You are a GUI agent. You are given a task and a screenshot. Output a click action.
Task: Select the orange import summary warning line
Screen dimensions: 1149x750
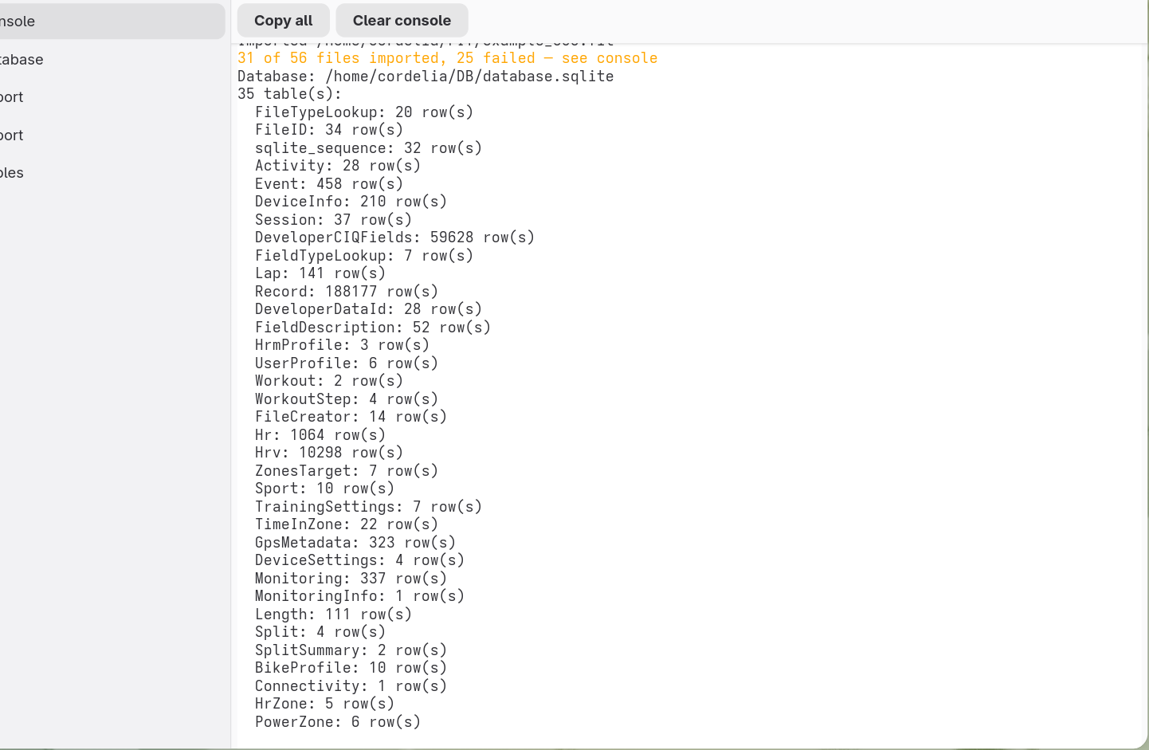(x=448, y=58)
